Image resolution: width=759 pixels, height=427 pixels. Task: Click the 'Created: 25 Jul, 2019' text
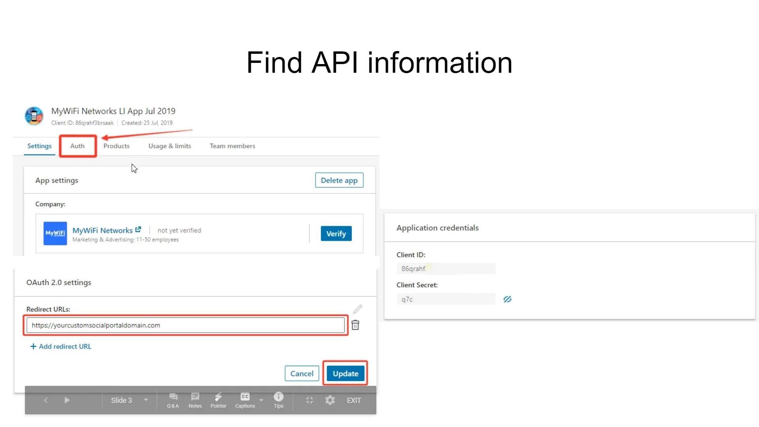pyautogui.click(x=147, y=123)
